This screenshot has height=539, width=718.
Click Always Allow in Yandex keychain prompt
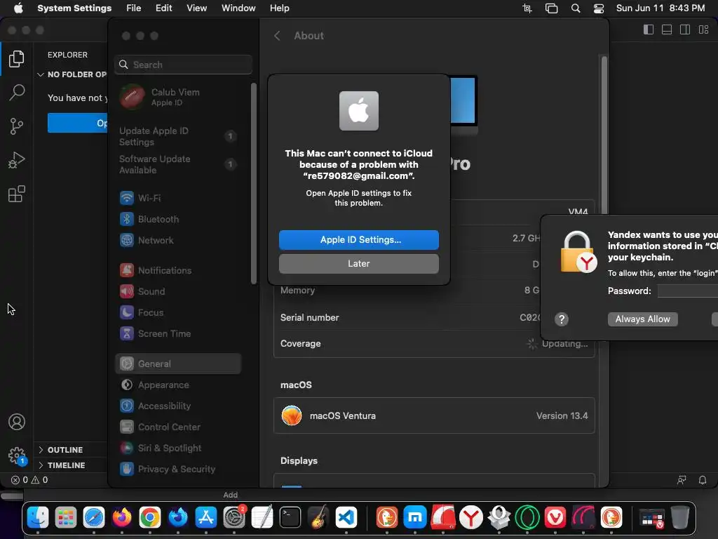642,319
